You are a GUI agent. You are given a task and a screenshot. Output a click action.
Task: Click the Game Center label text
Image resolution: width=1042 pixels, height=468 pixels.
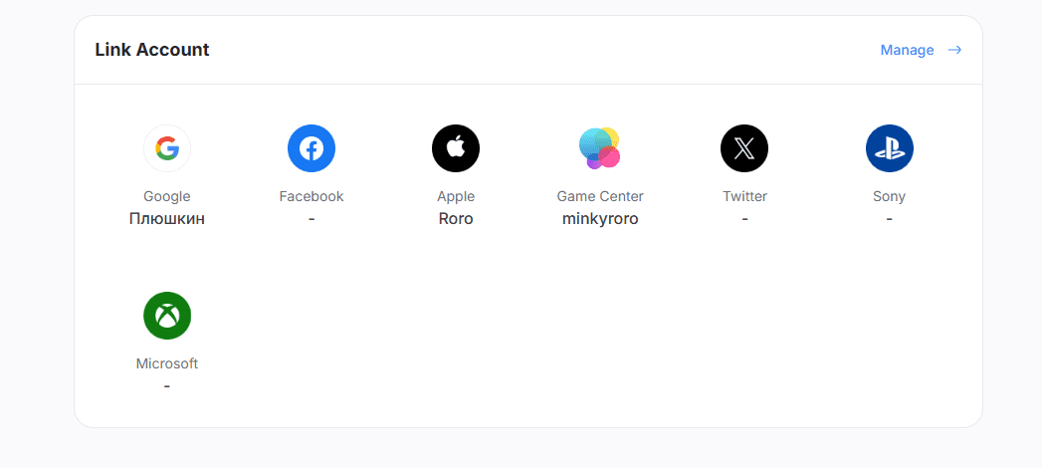coord(600,196)
